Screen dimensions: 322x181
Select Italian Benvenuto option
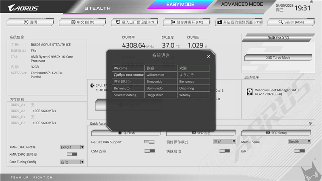coord(128,88)
